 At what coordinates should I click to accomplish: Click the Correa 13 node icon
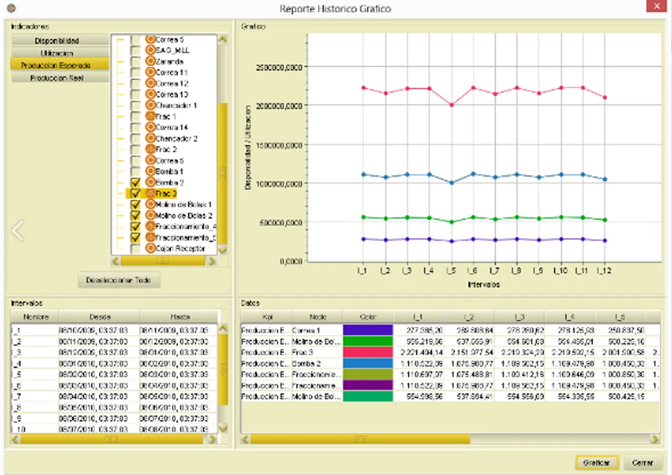tap(150, 94)
